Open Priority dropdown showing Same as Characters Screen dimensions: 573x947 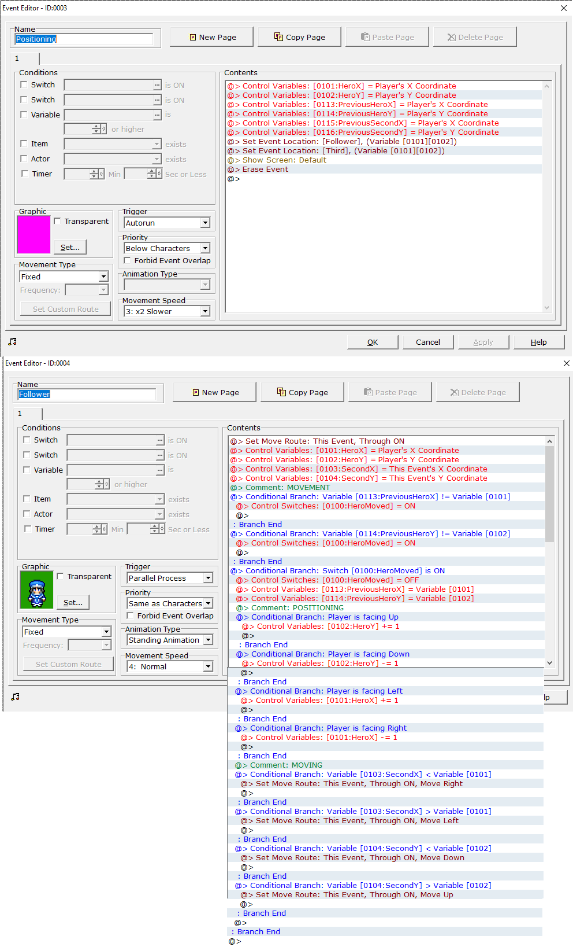coord(170,603)
